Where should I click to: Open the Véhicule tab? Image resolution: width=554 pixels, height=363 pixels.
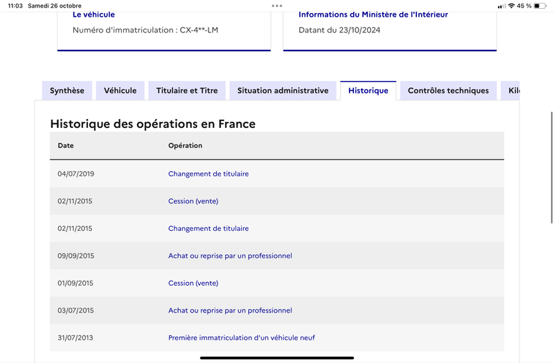[120, 91]
